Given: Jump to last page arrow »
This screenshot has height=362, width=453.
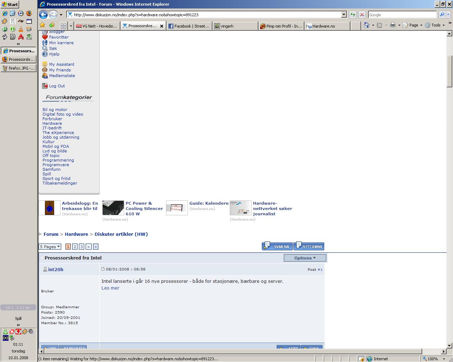Looking at the screenshot, I should [x=96, y=247].
